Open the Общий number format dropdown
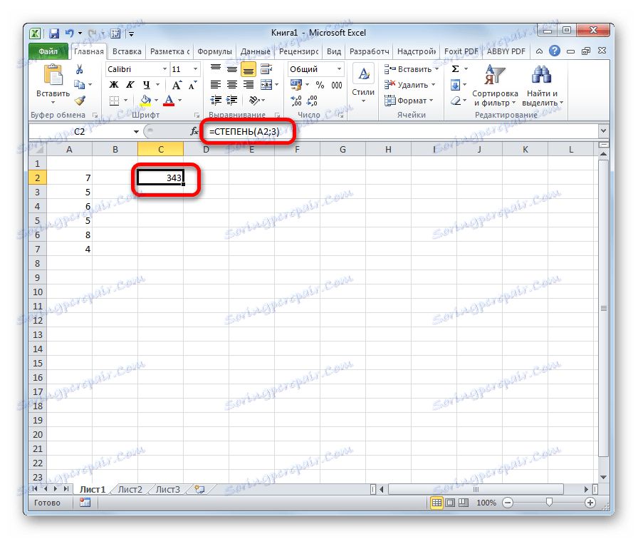 click(x=339, y=69)
